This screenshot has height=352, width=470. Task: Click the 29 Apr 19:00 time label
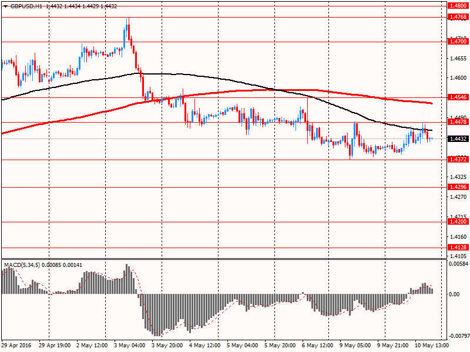coord(55,346)
